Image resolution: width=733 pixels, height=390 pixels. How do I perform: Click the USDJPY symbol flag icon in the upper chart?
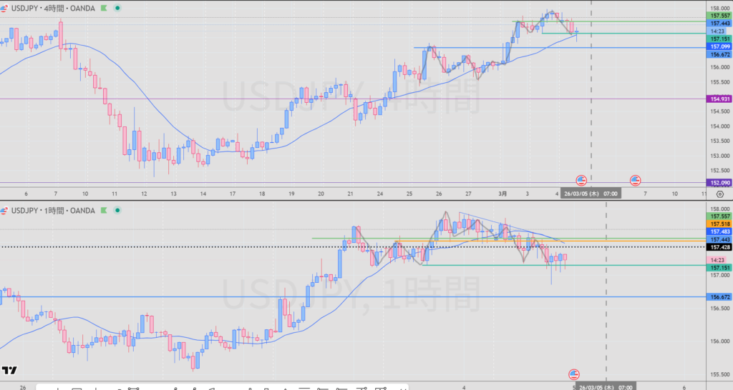click(4, 8)
